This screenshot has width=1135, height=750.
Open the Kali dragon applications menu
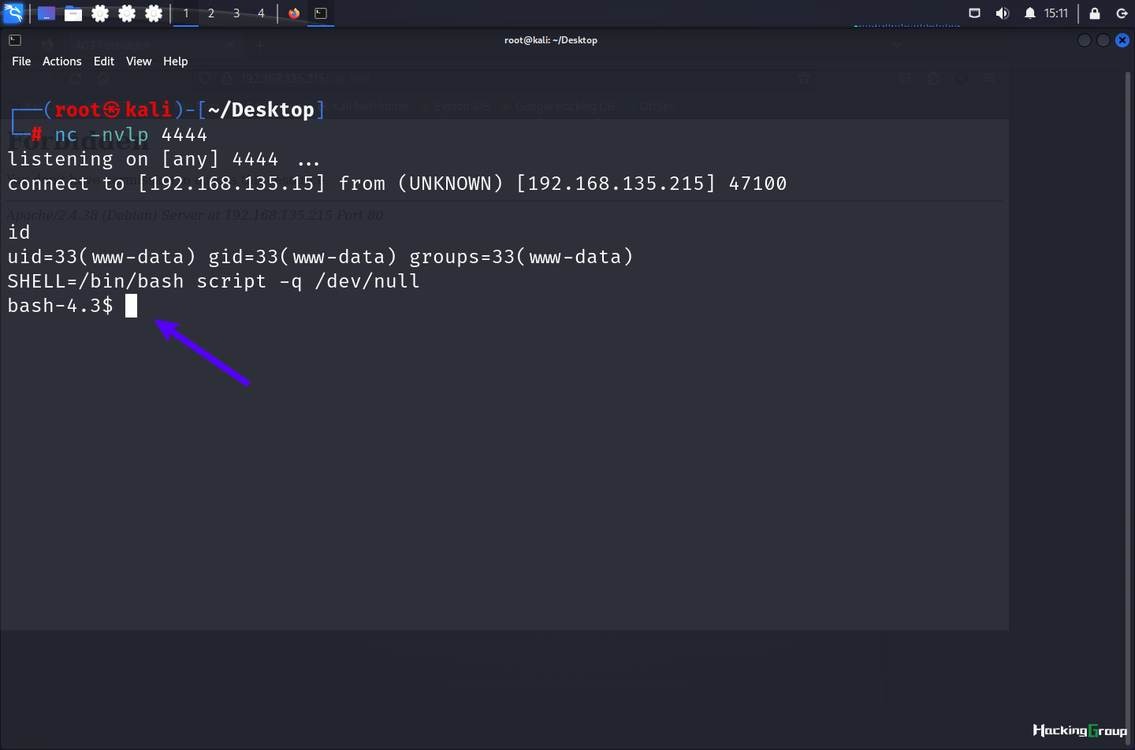[13, 13]
